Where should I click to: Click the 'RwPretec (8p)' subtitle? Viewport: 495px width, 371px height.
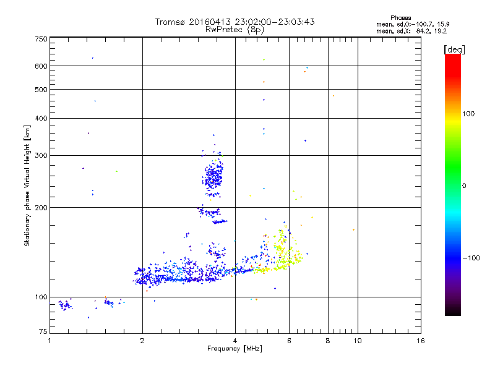pos(235,30)
